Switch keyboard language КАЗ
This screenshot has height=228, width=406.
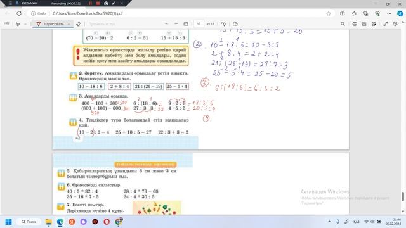coord(357,222)
